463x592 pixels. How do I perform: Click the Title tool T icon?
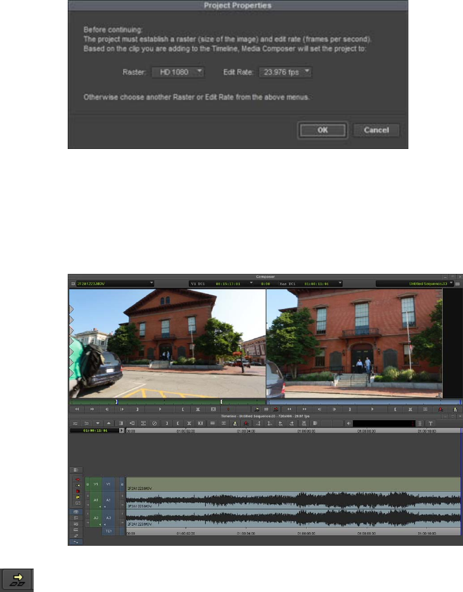point(430,424)
